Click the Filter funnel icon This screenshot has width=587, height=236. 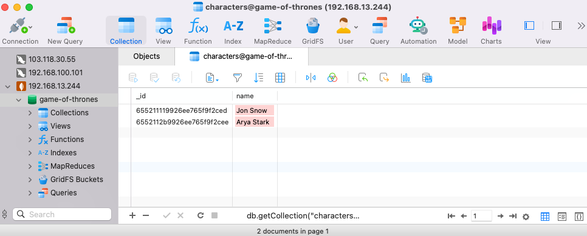click(x=238, y=78)
